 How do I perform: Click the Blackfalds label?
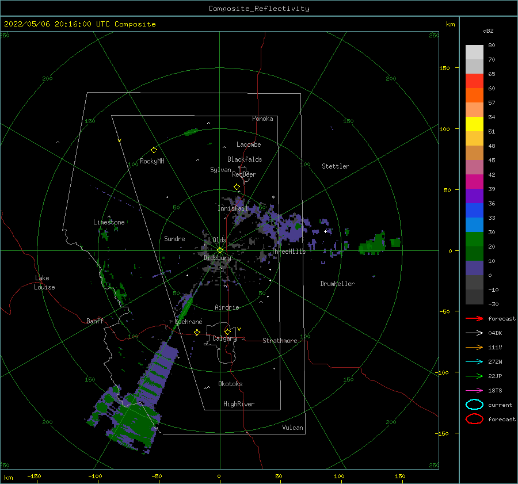[x=245, y=159]
